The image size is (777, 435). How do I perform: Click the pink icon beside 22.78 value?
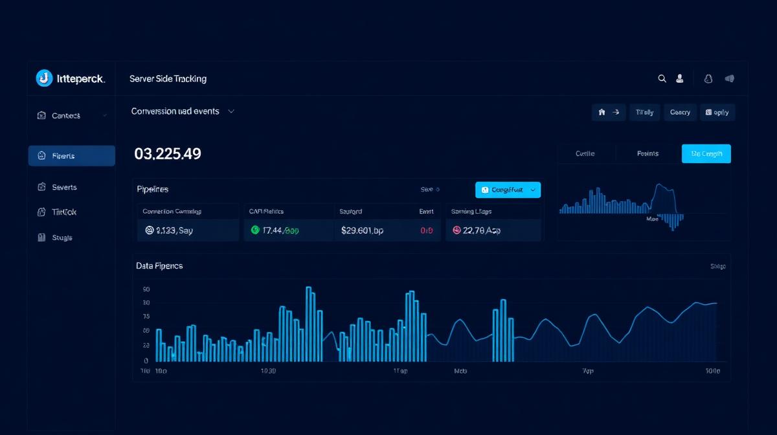point(456,230)
